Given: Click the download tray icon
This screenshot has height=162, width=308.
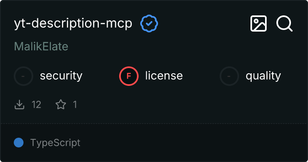Looking at the screenshot, I should [19, 105].
